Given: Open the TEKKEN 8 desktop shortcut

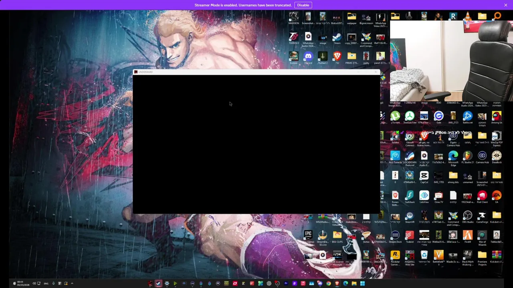Looking at the screenshot, I should tap(294, 38).
